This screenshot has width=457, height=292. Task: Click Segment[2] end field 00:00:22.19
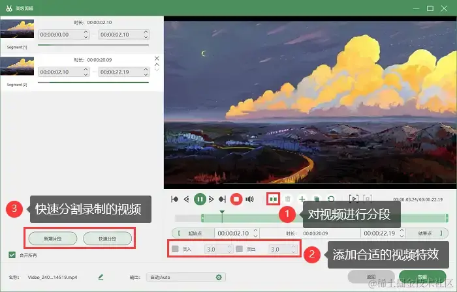pyautogui.click(x=124, y=72)
